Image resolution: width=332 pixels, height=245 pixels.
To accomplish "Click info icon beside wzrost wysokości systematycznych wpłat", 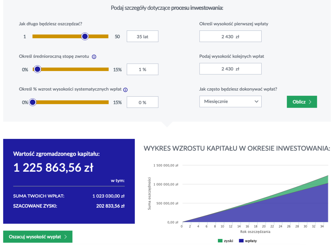I will [125, 90].
